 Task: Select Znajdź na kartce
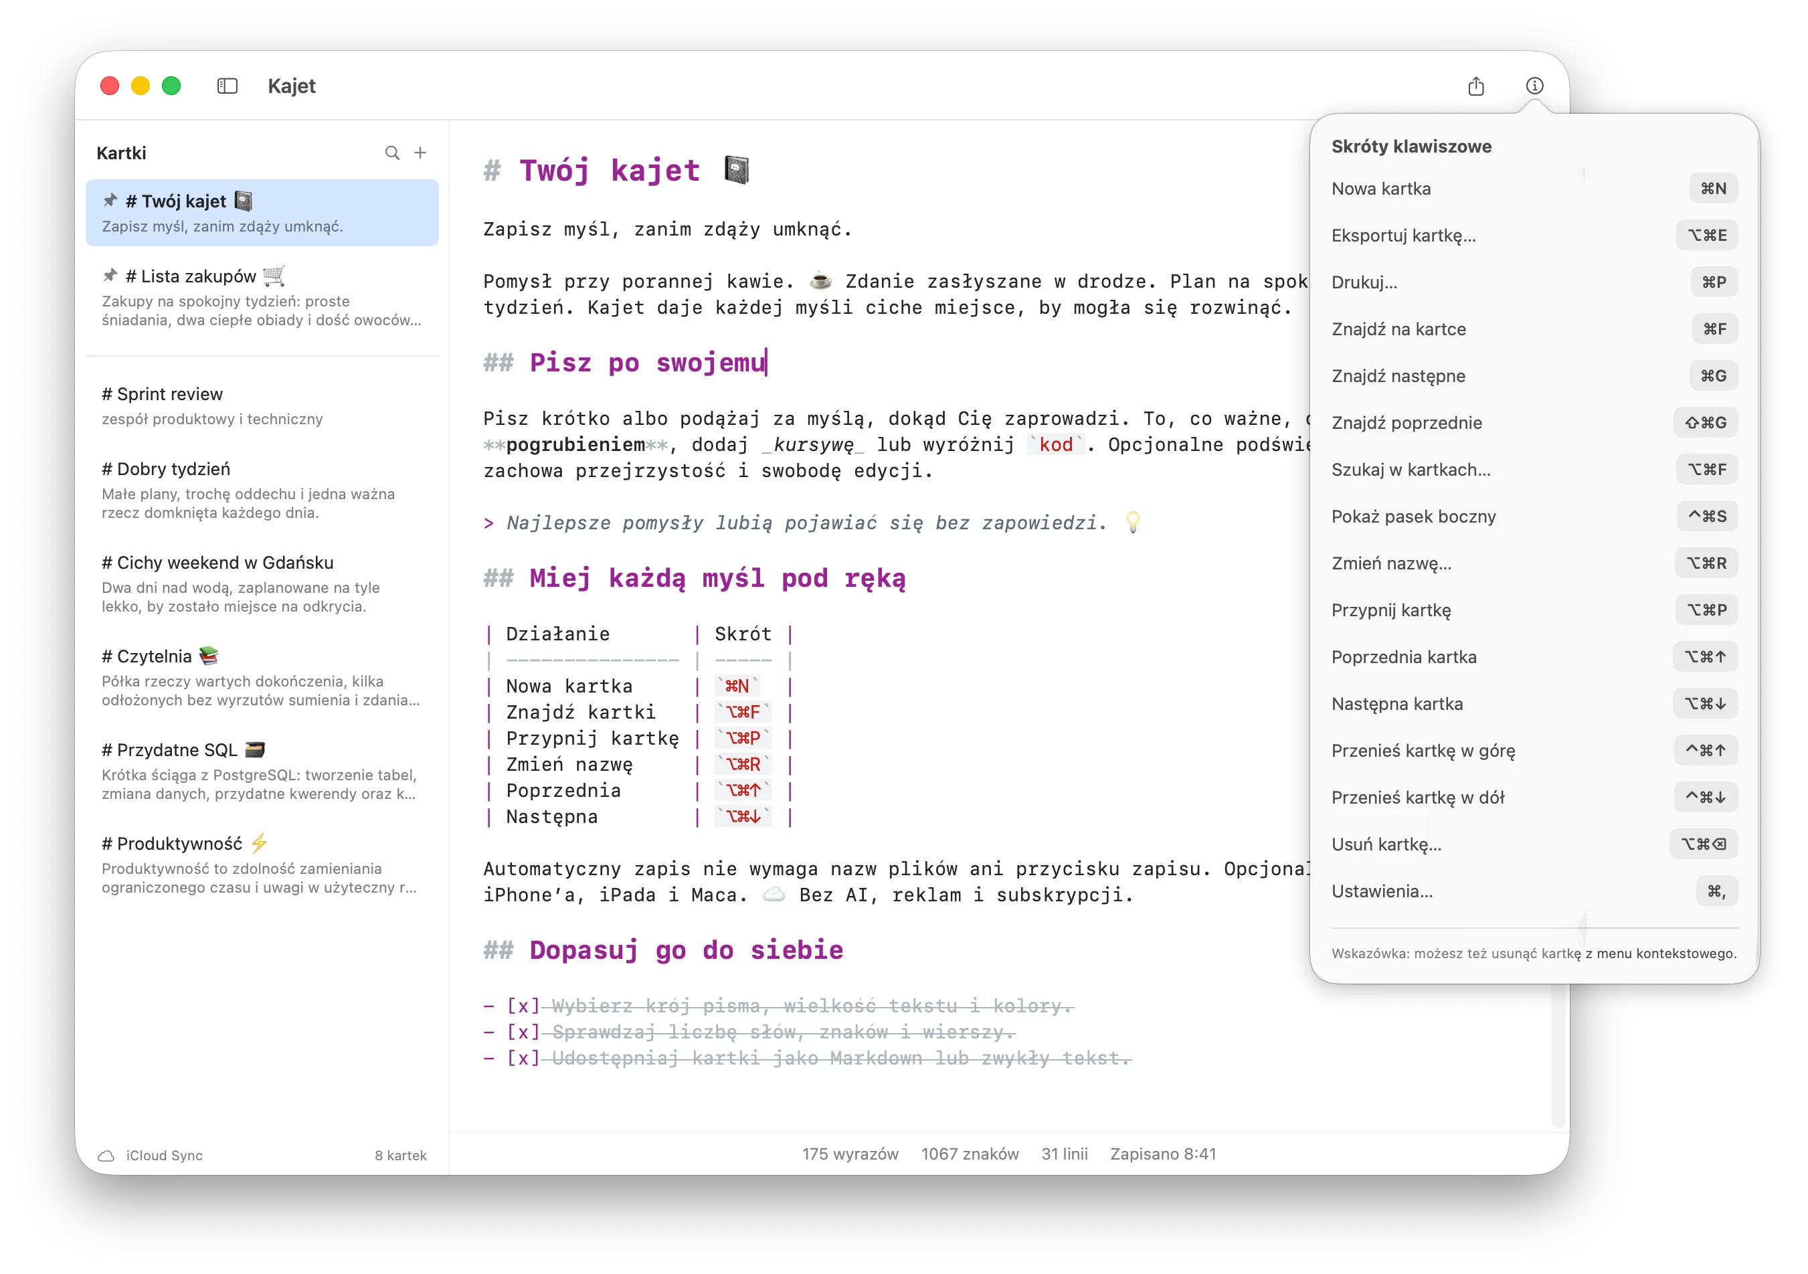(x=1534, y=329)
